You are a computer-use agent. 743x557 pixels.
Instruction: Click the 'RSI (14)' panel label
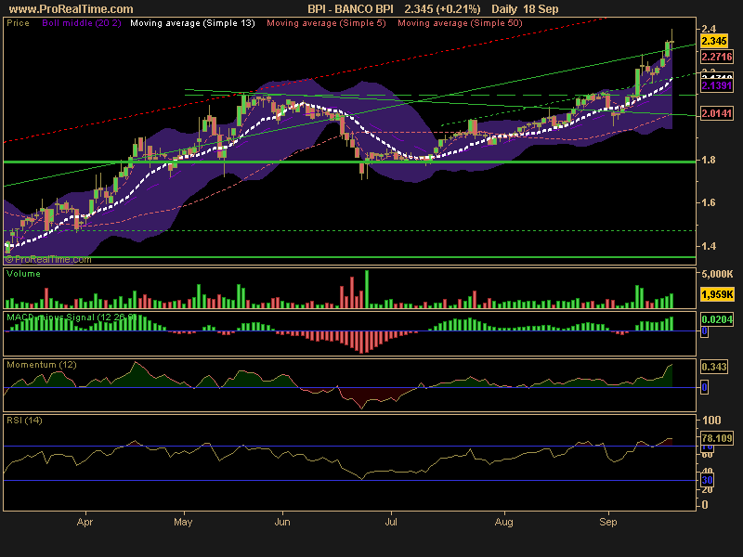[x=25, y=421]
